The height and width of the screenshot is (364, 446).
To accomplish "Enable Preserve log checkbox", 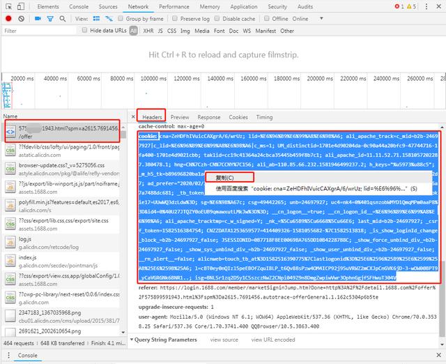I will pyautogui.click(x=175, y=19).
